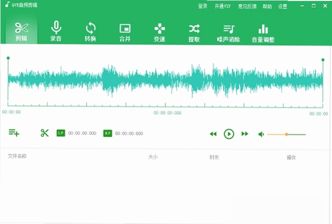Mute with the speaker icon
332x224 pixels.
[261, 134]
